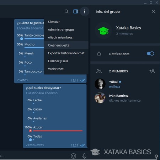Screen dimensions: 160x160
Task: Choose Eliminar y salir option
Action: (x=66, y=61)
